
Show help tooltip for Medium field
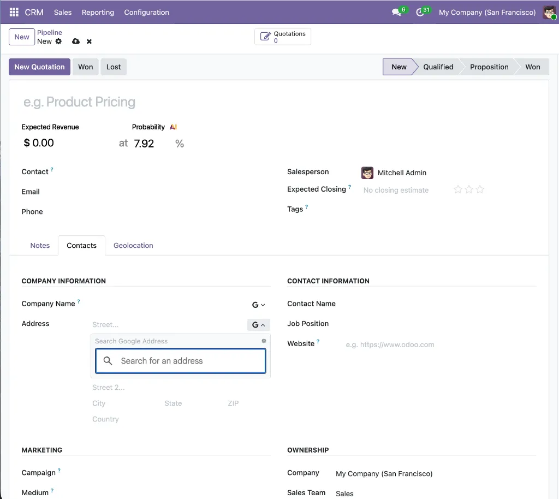[52, 490]
